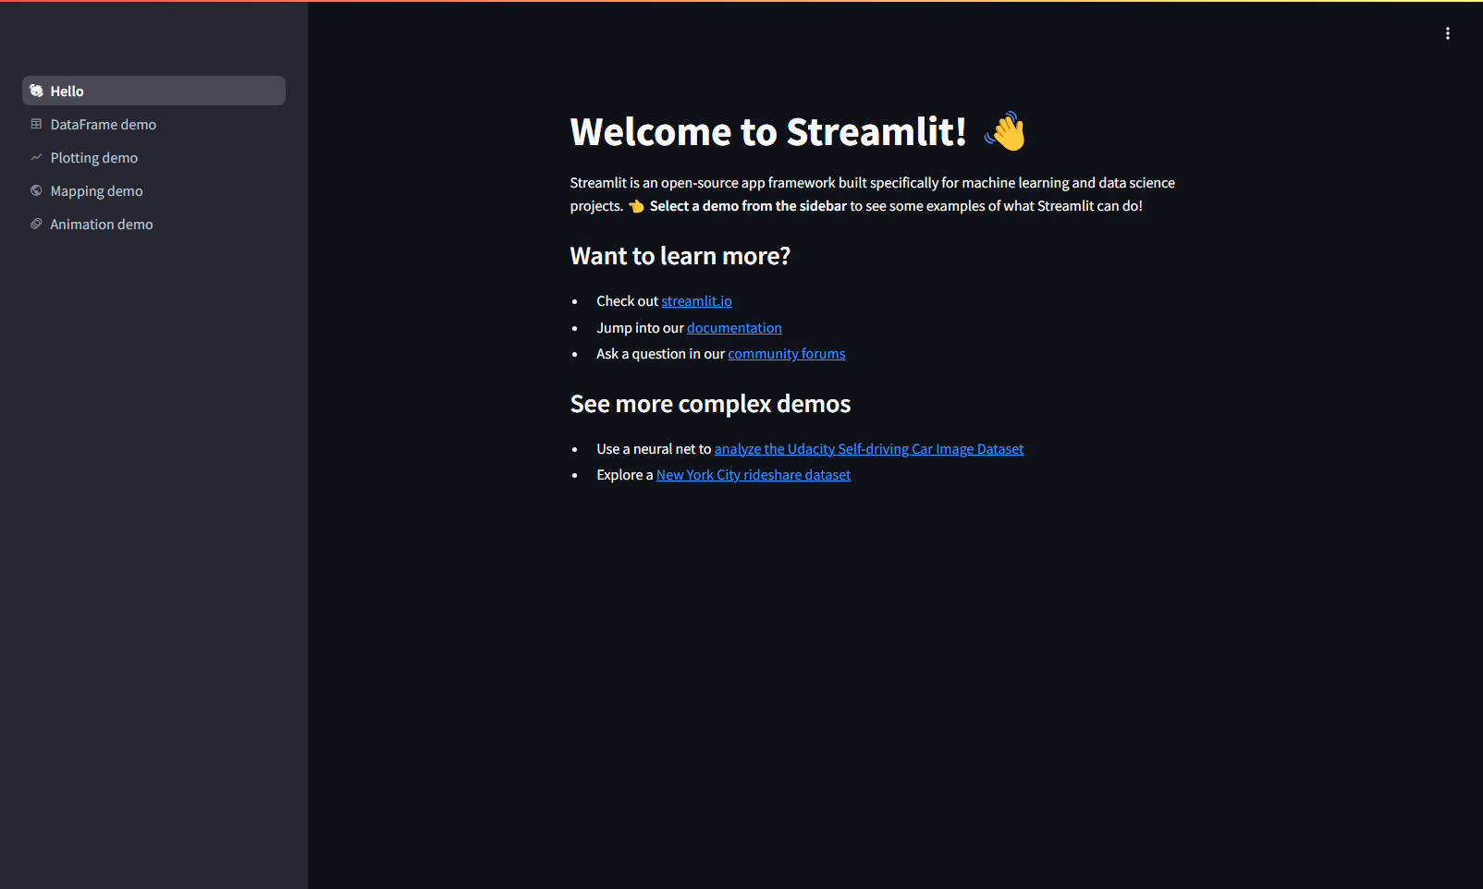The height and width of the screenshot is (889, 1483).
Task: Click the pointing finger emoji in the intro
Action: tap(637, 206)
